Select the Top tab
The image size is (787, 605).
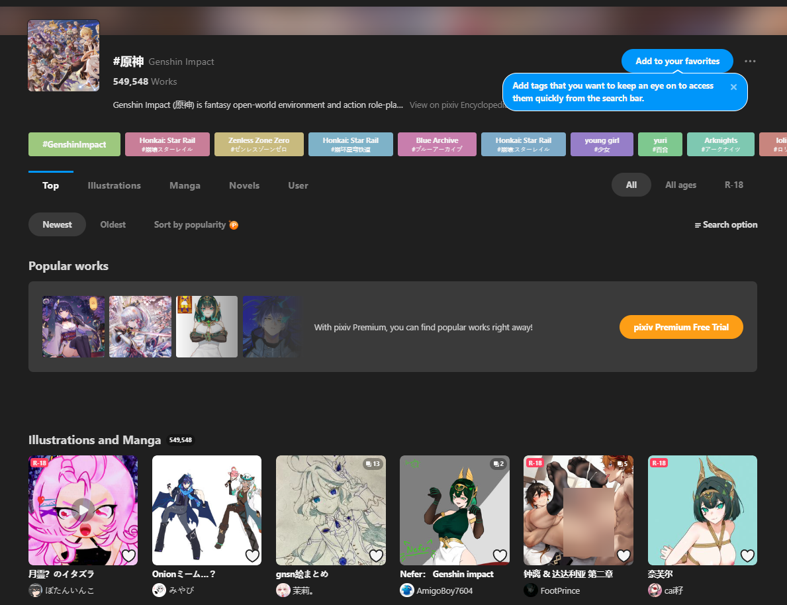[51, 186]
